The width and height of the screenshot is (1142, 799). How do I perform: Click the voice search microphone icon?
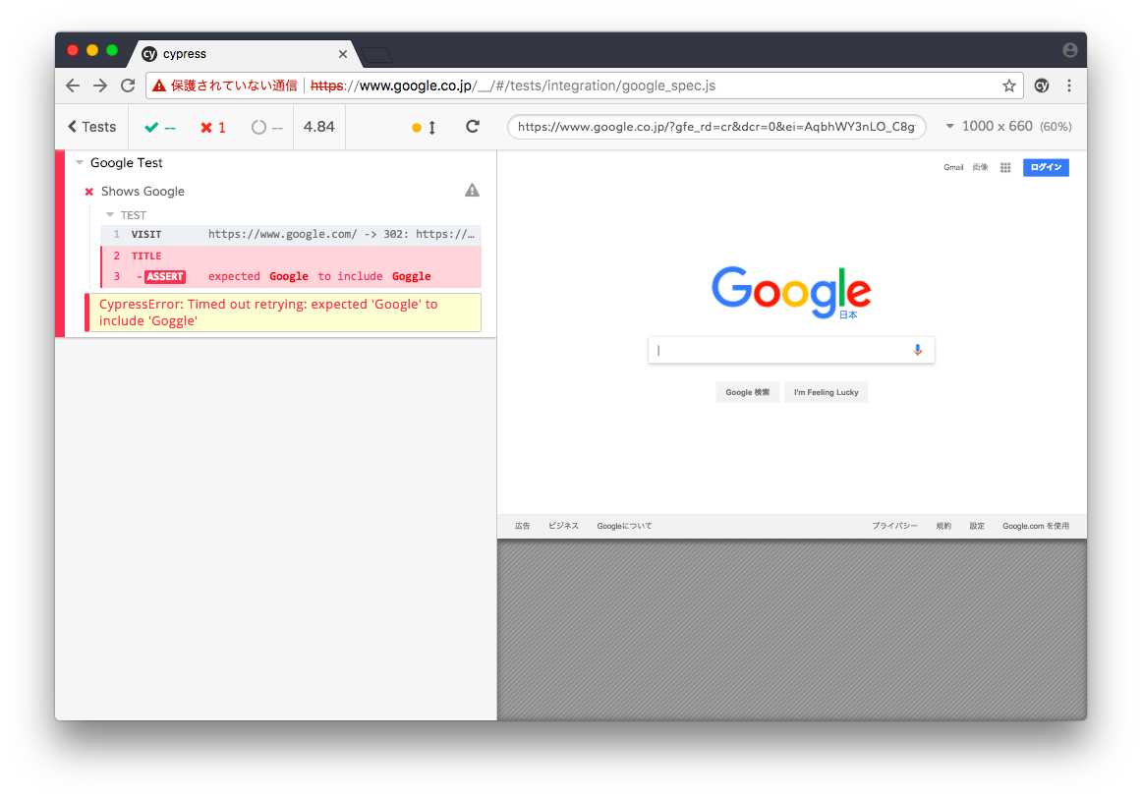click(918, 350)
